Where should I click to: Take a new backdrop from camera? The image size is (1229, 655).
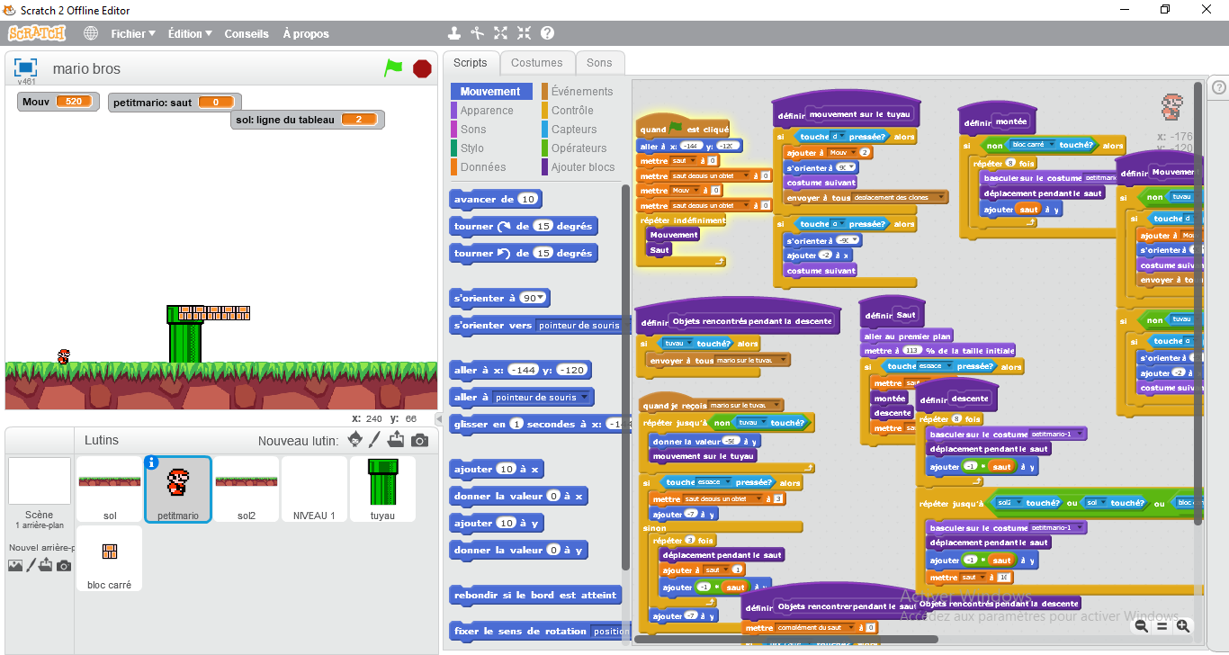(64, 566)
